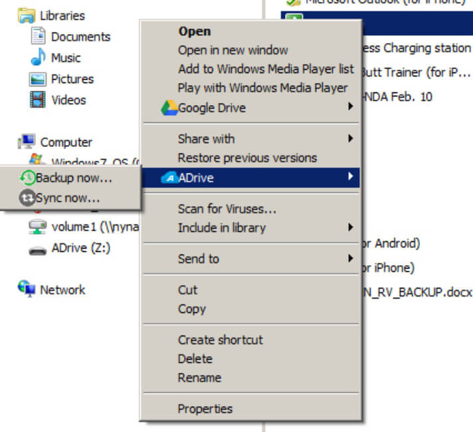Click the gray Sync now arrows icon
The image size is (473, 432).
click(x=27, y=198)
